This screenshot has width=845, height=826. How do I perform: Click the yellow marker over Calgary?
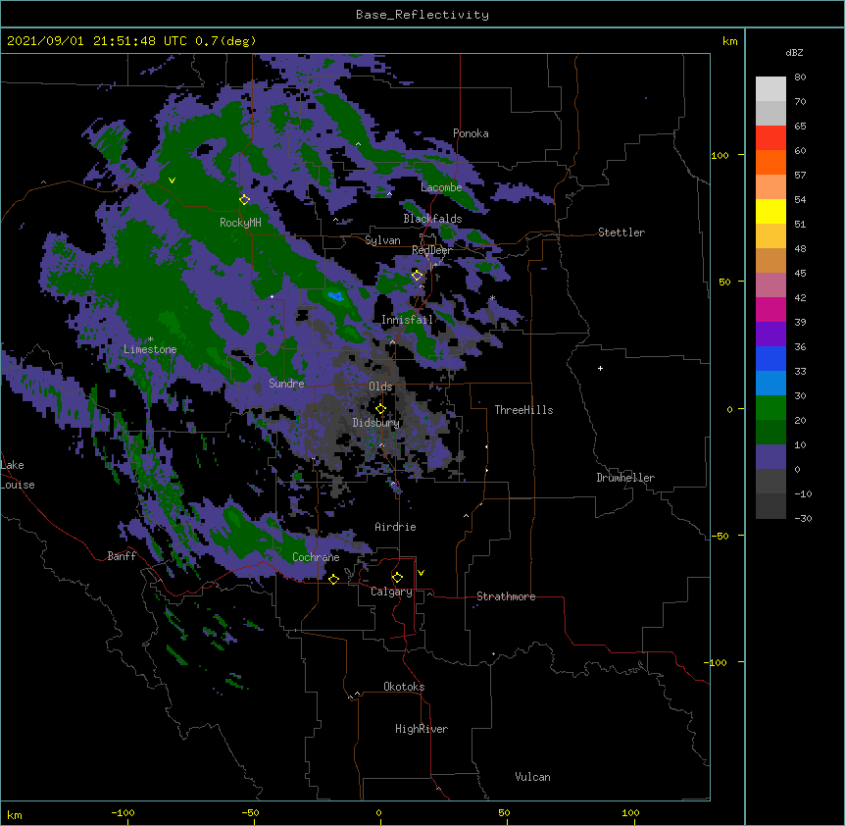tap(397, 578)
